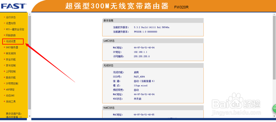The height and width of the screenshot is (122, 276).
Task: Click the FAST logo
Action: 14,6
